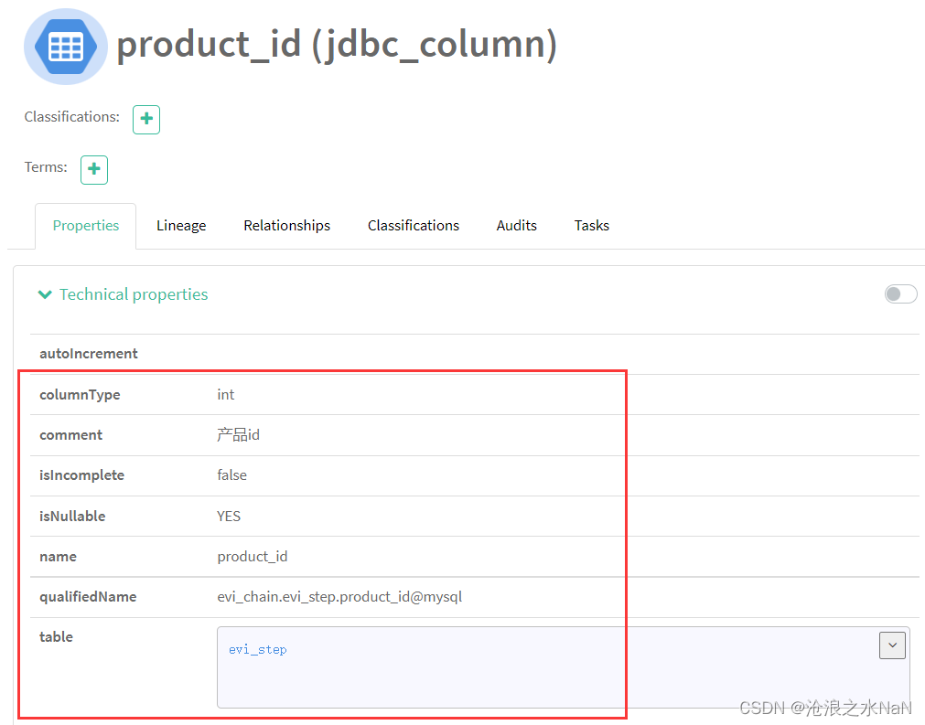The width and height of the screenshot is (925, 725).
Task: Enable the toggle switch above the properties table
Action: [x=900, y=293]
